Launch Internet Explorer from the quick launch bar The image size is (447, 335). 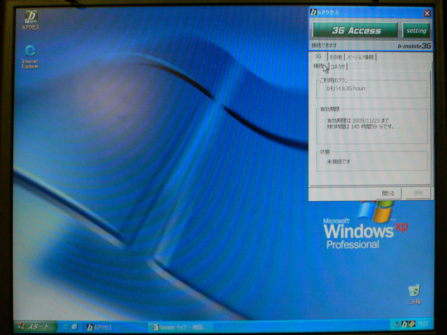(x=65, y=327)
